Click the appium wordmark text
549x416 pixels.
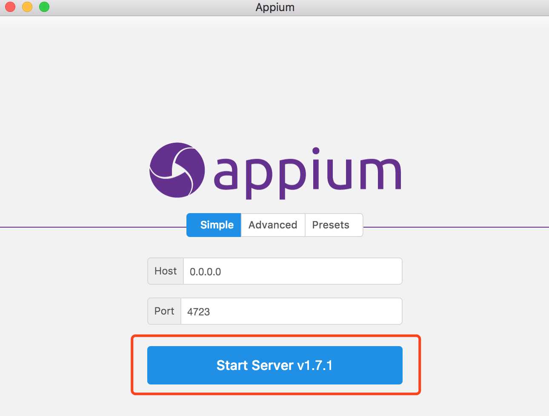307,173
